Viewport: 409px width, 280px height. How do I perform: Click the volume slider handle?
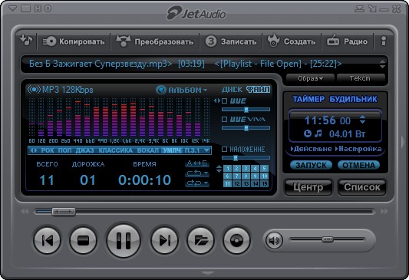pyautogui.click(x=328, y=239)
